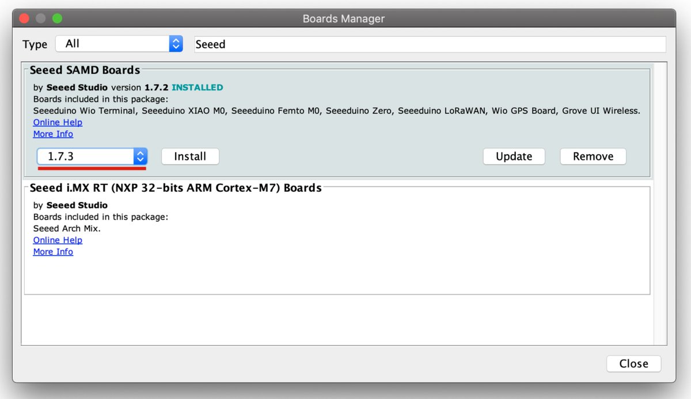
Task: Close the Boards Manager dialog
Action: pos(633,363)
